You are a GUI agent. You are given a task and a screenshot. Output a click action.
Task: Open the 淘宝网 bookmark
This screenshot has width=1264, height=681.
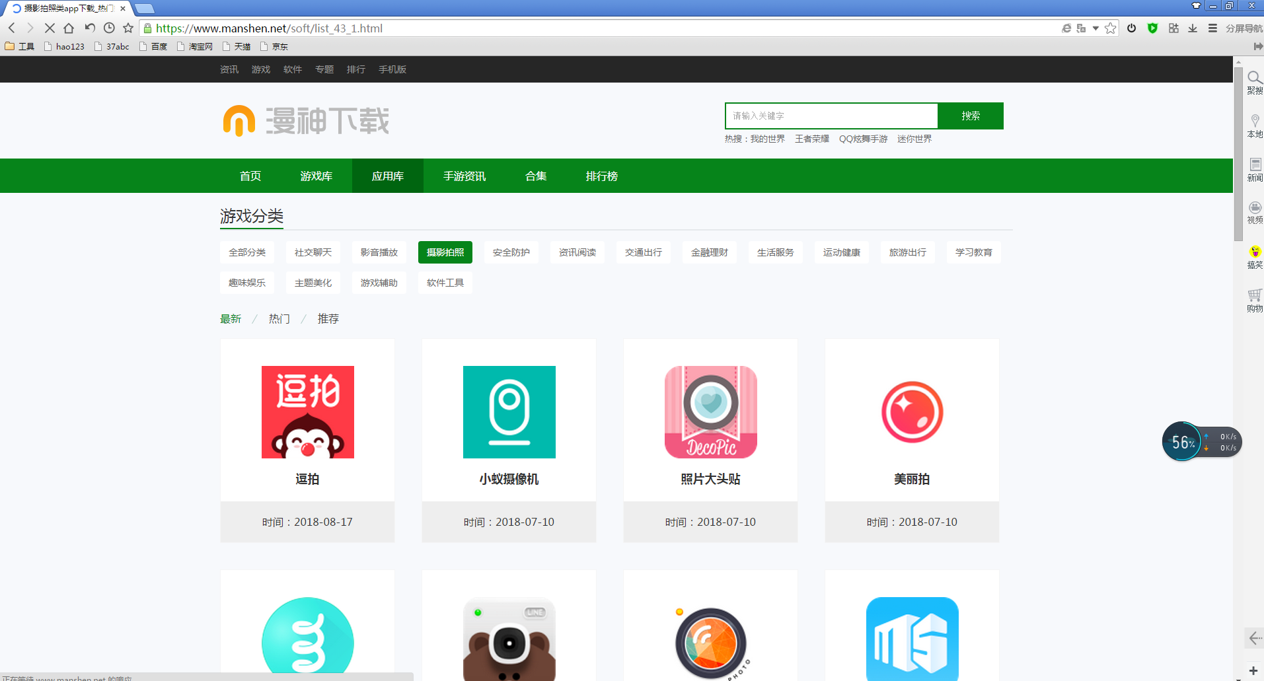coord(195,47)
